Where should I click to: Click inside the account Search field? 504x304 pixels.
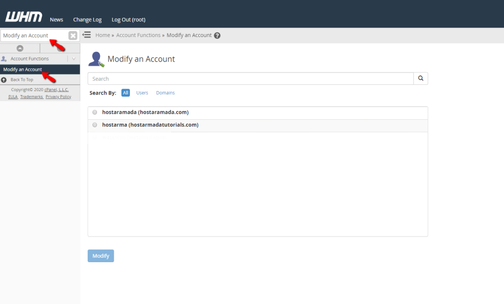246,78
